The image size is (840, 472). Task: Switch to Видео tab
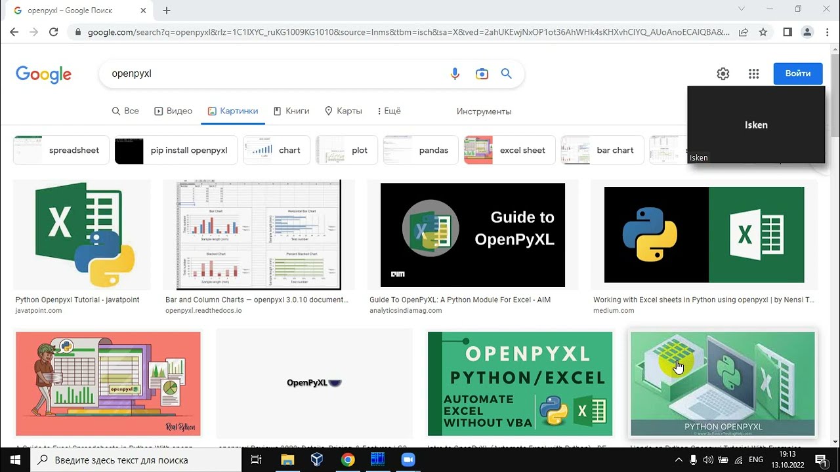pyautogui.click(x=173, y=111)
